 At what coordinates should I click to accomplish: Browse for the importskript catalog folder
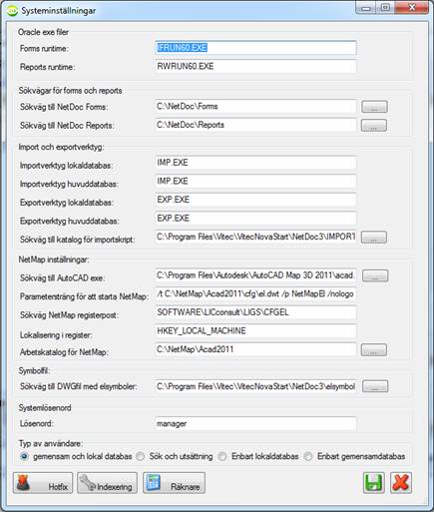pos(374,238)
